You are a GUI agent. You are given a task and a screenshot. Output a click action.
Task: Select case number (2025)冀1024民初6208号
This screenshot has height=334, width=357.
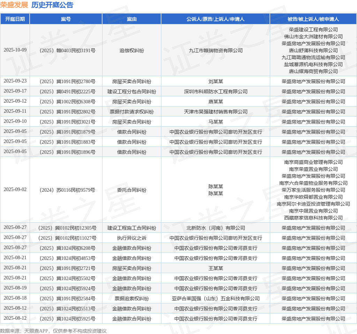pyautogui.click(x=67, y=248)
